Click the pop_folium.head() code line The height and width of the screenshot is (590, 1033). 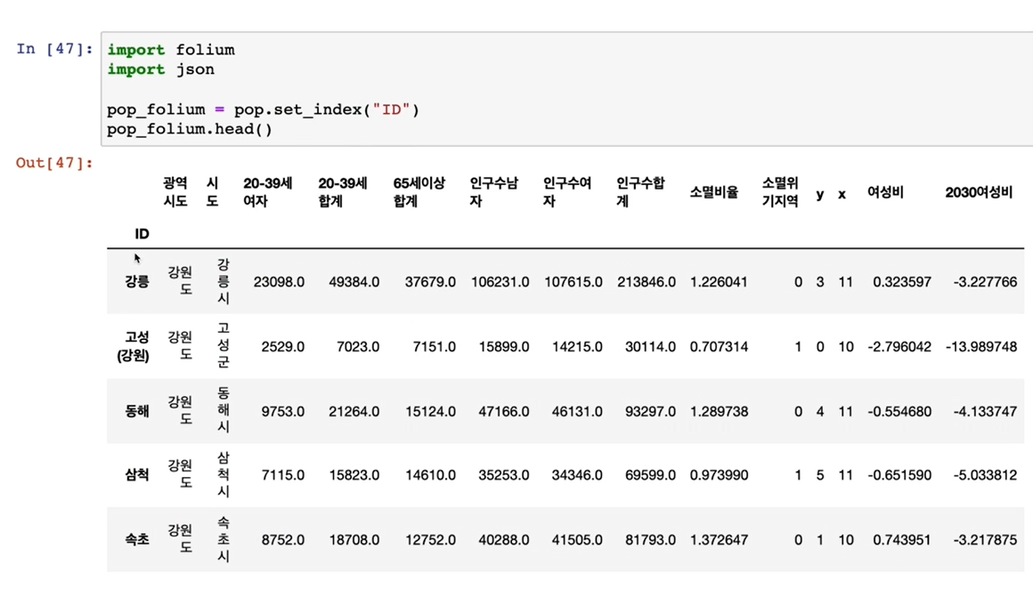click(189, 129)
